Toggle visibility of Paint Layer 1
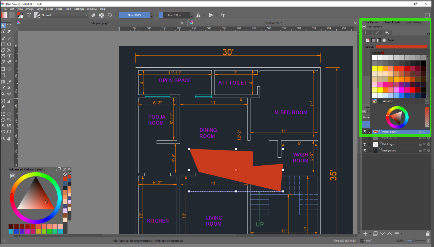This screenshot has width=434, height=247. tap(365, 144)
